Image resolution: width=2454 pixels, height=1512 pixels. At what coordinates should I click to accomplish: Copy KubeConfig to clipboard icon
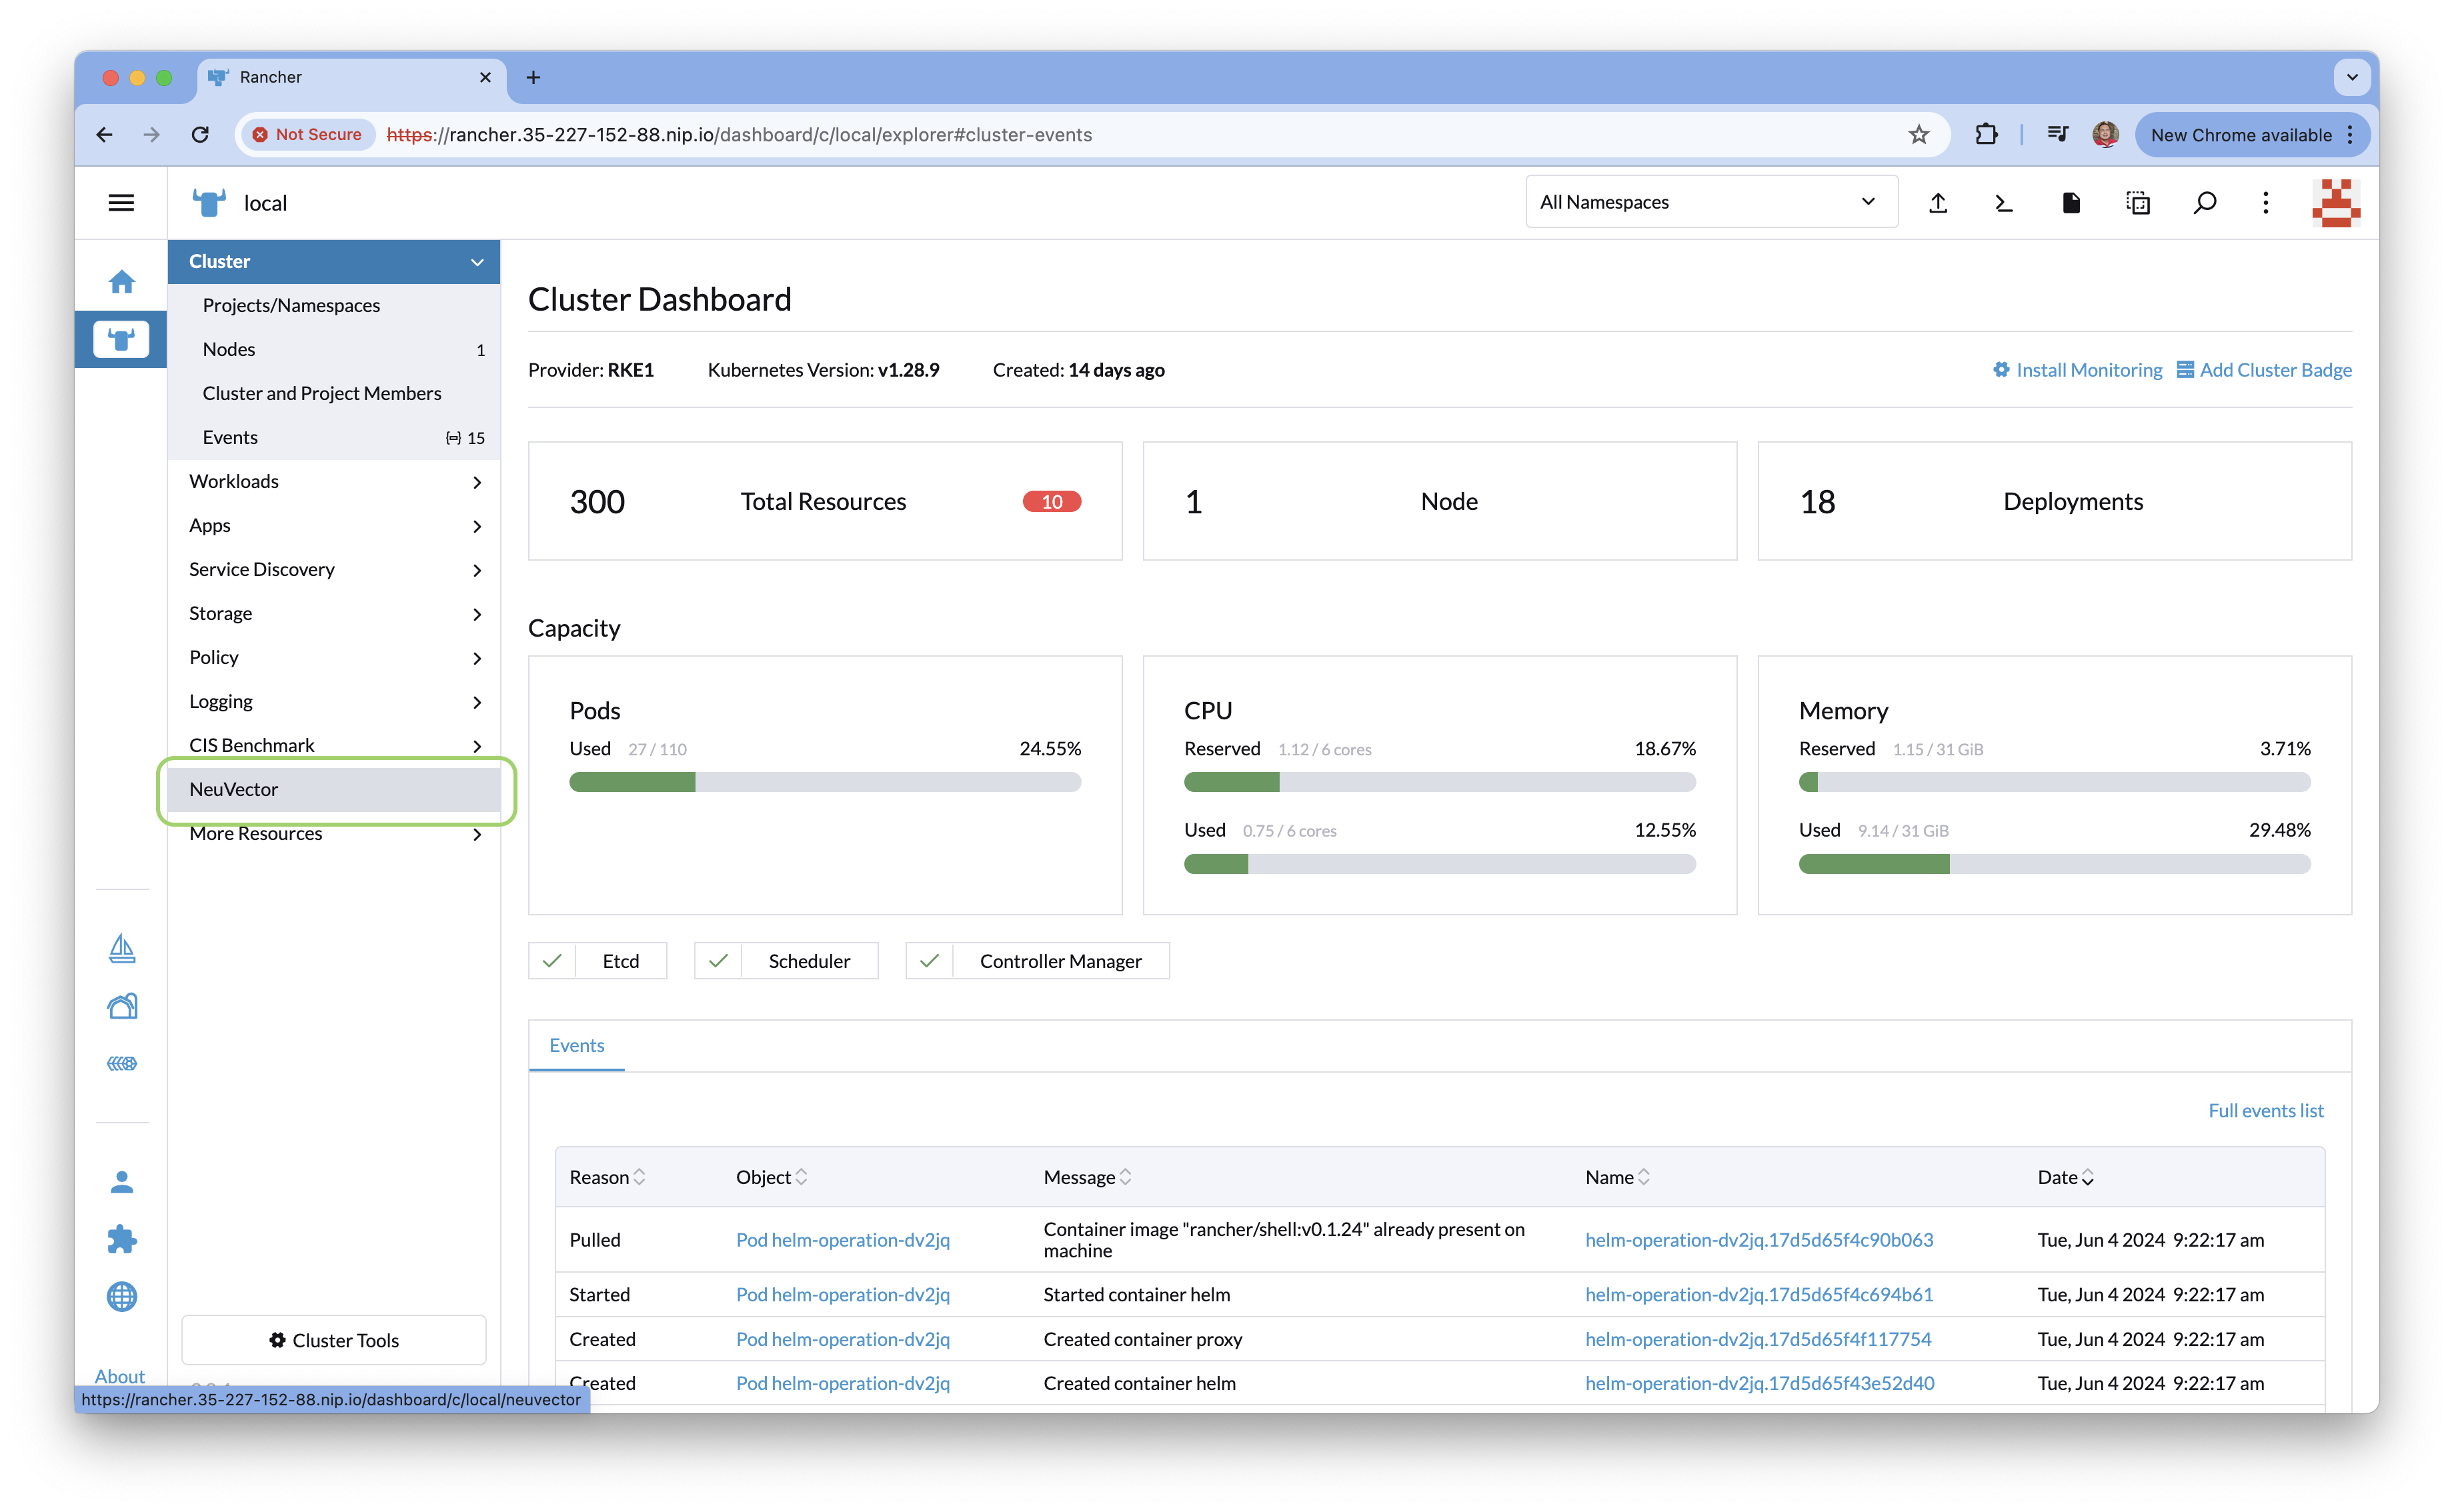[x=2138, y=203]
